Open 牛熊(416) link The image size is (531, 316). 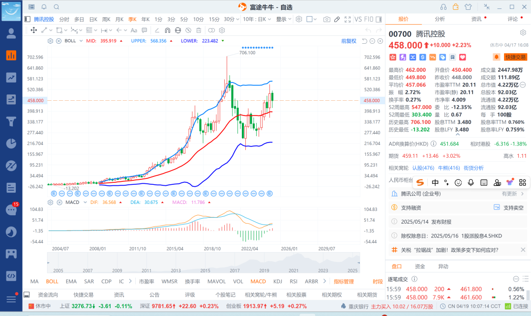[x=449, y=168]
